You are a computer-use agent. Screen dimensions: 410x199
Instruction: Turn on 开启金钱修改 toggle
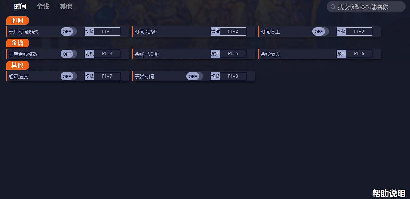(69, 54)
